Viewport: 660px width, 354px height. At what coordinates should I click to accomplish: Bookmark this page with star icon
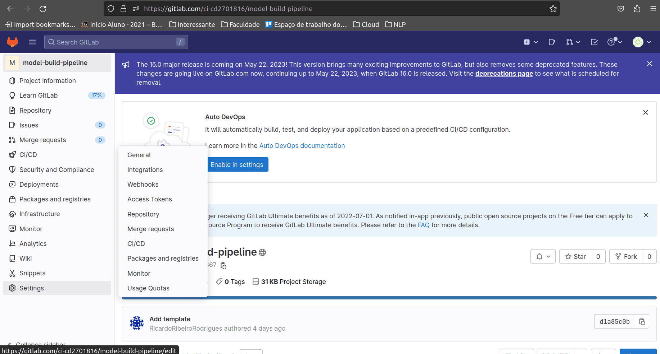click(x=553, y=9)
